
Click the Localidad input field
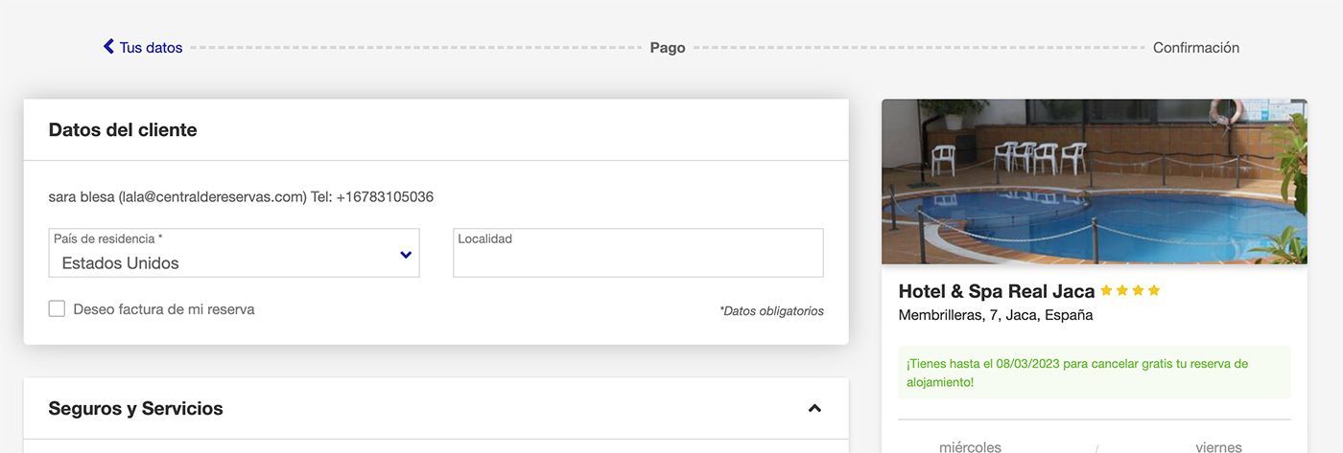click(x=638, y=253)
